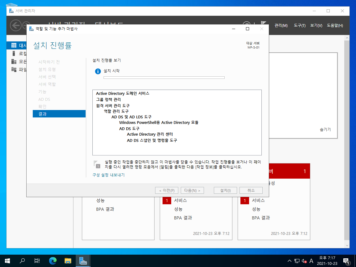Click the red tile header showing 1
The height and width of the screenshot is (267, 356).
pos(290,171)
